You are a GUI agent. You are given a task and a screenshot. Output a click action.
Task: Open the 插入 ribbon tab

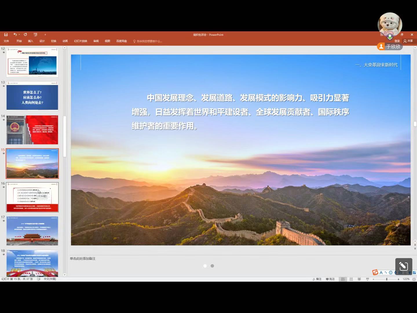point(30,41)
